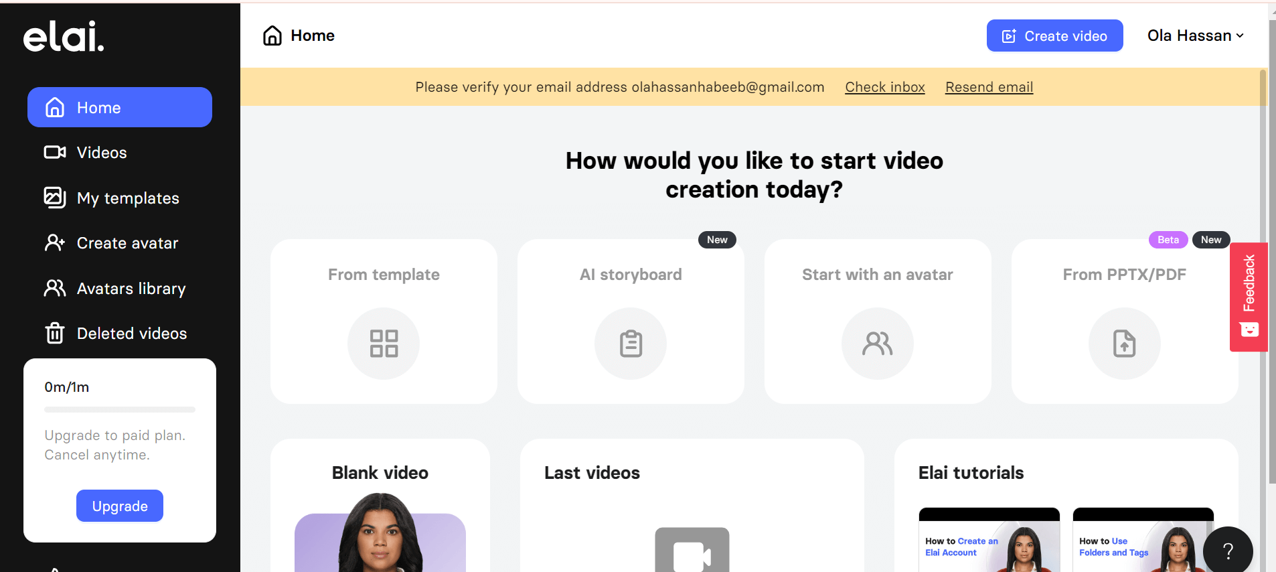The image size is (1276, 572).
Task: Choose the From template grid icon
Action: (x=384, y=344)
